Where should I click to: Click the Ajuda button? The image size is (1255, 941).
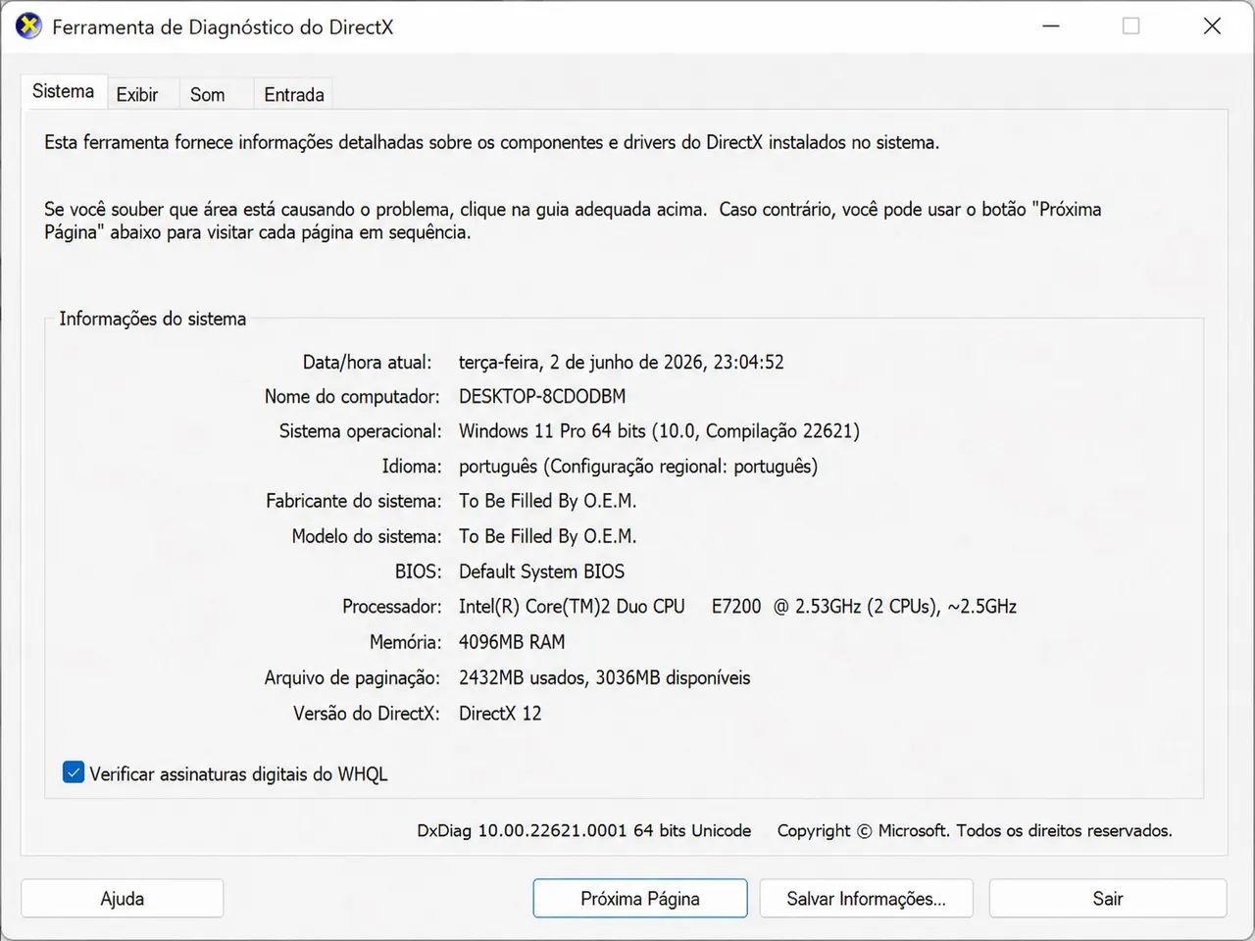[x=123, y=898]
